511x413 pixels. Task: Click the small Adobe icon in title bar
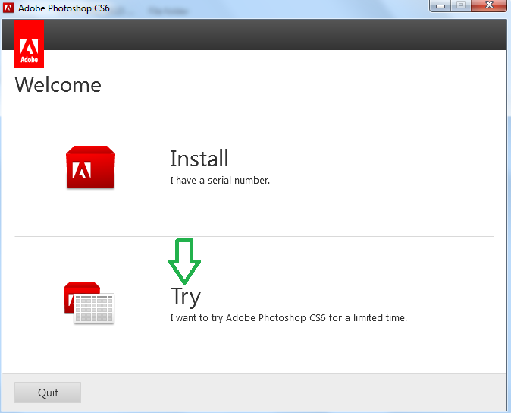8,8
